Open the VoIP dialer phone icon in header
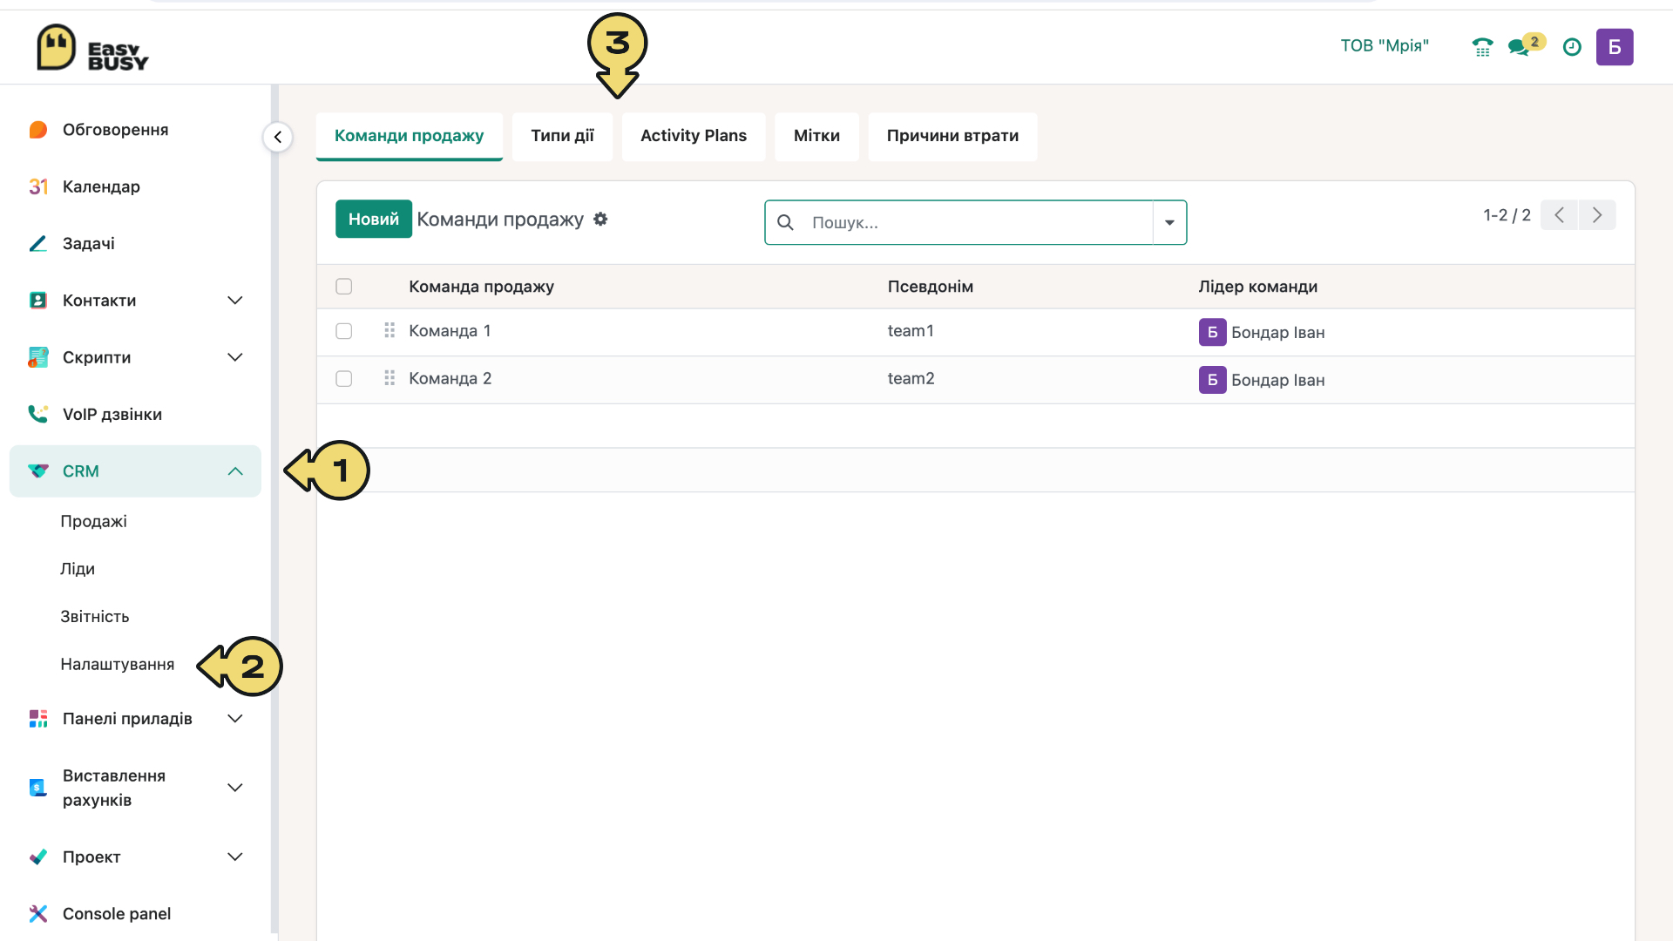The width and height of the screenshot is (1673, 941). coord(1482,47)
